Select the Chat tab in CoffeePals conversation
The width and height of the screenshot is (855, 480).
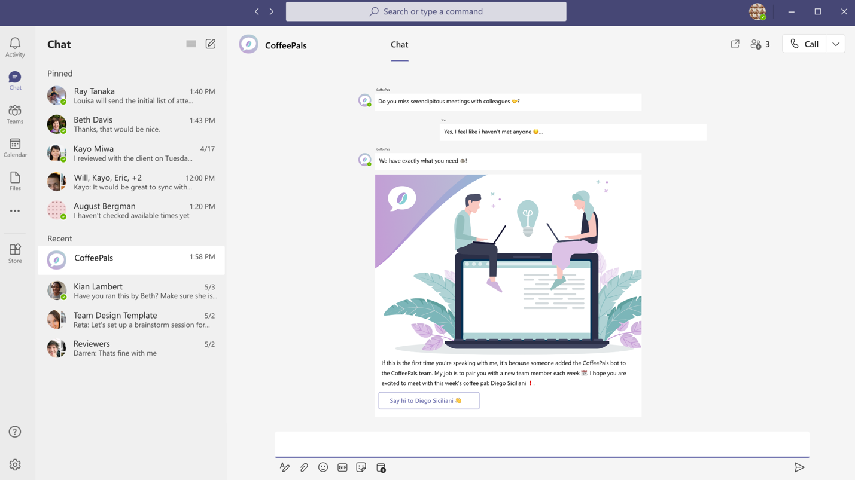(x=399, y=44)
